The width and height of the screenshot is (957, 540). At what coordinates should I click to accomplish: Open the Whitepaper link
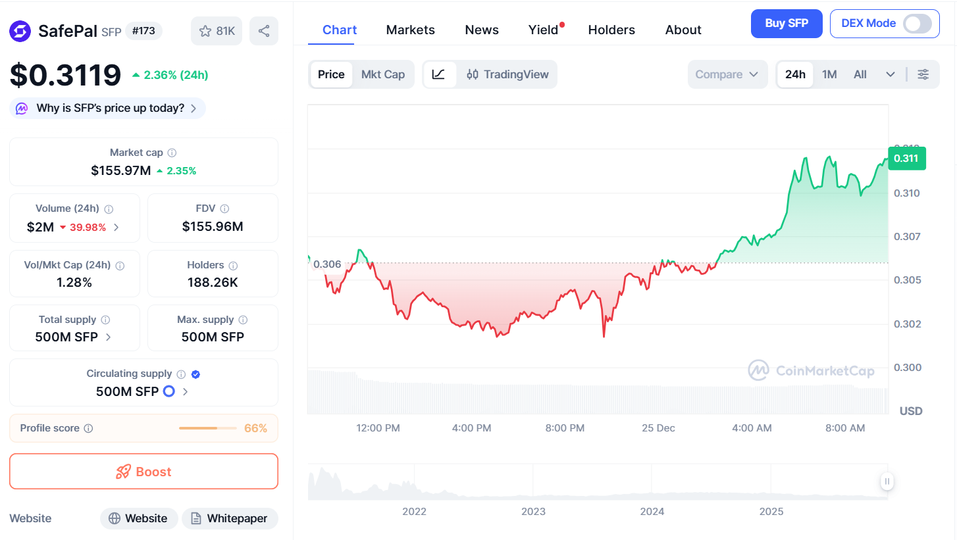pos(230,518)
